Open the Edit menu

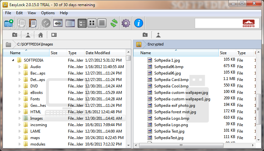(x=19, y=13)
